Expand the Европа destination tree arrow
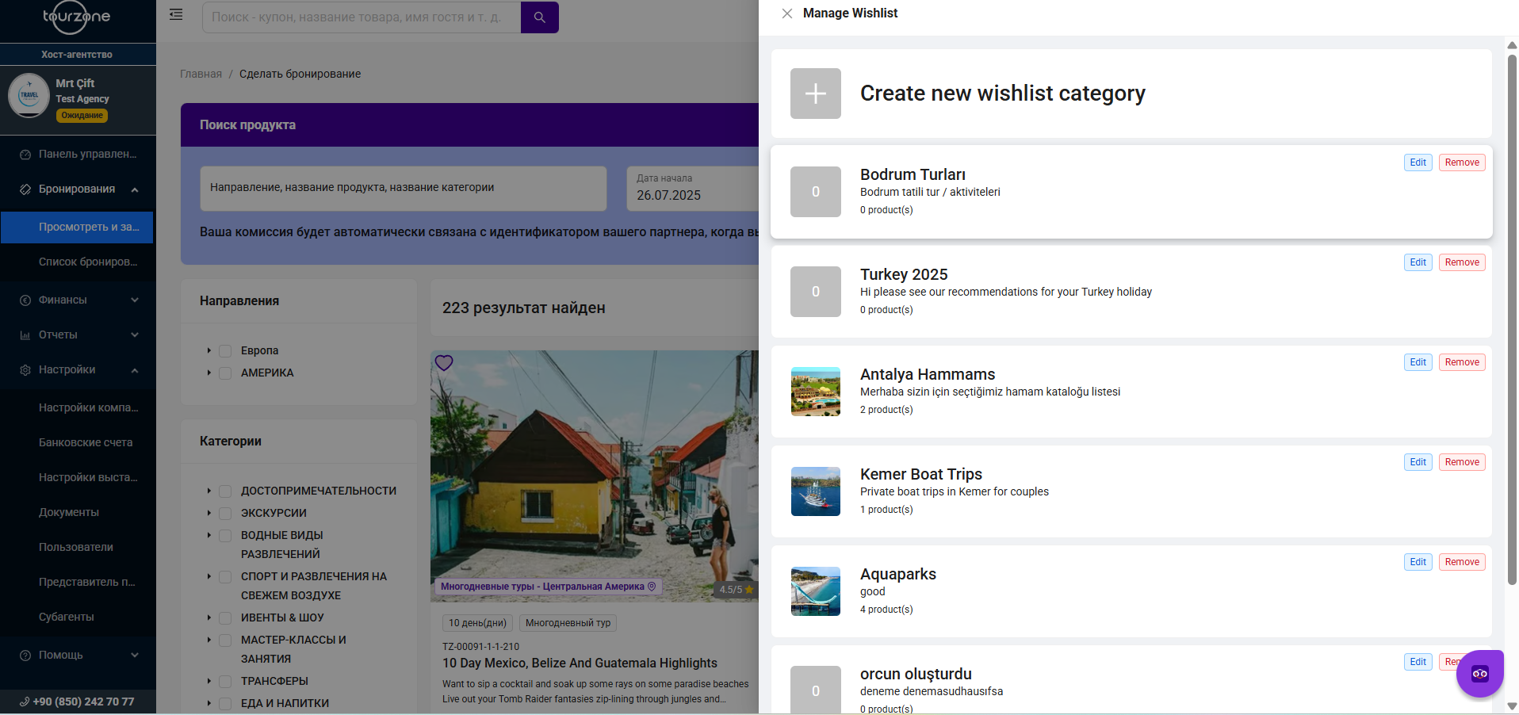The height and width of the screenshot is (715, 1519). tap(209, 350)
